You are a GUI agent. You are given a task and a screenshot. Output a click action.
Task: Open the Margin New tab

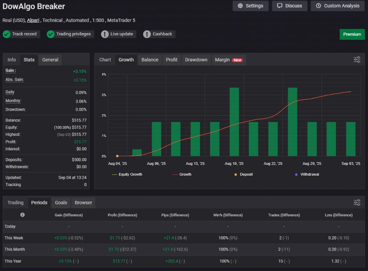coord(228,60)
